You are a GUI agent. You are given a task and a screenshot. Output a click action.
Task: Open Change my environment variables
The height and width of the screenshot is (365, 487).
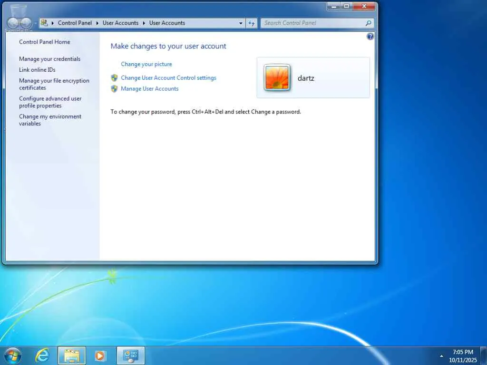tap(50, 120)
